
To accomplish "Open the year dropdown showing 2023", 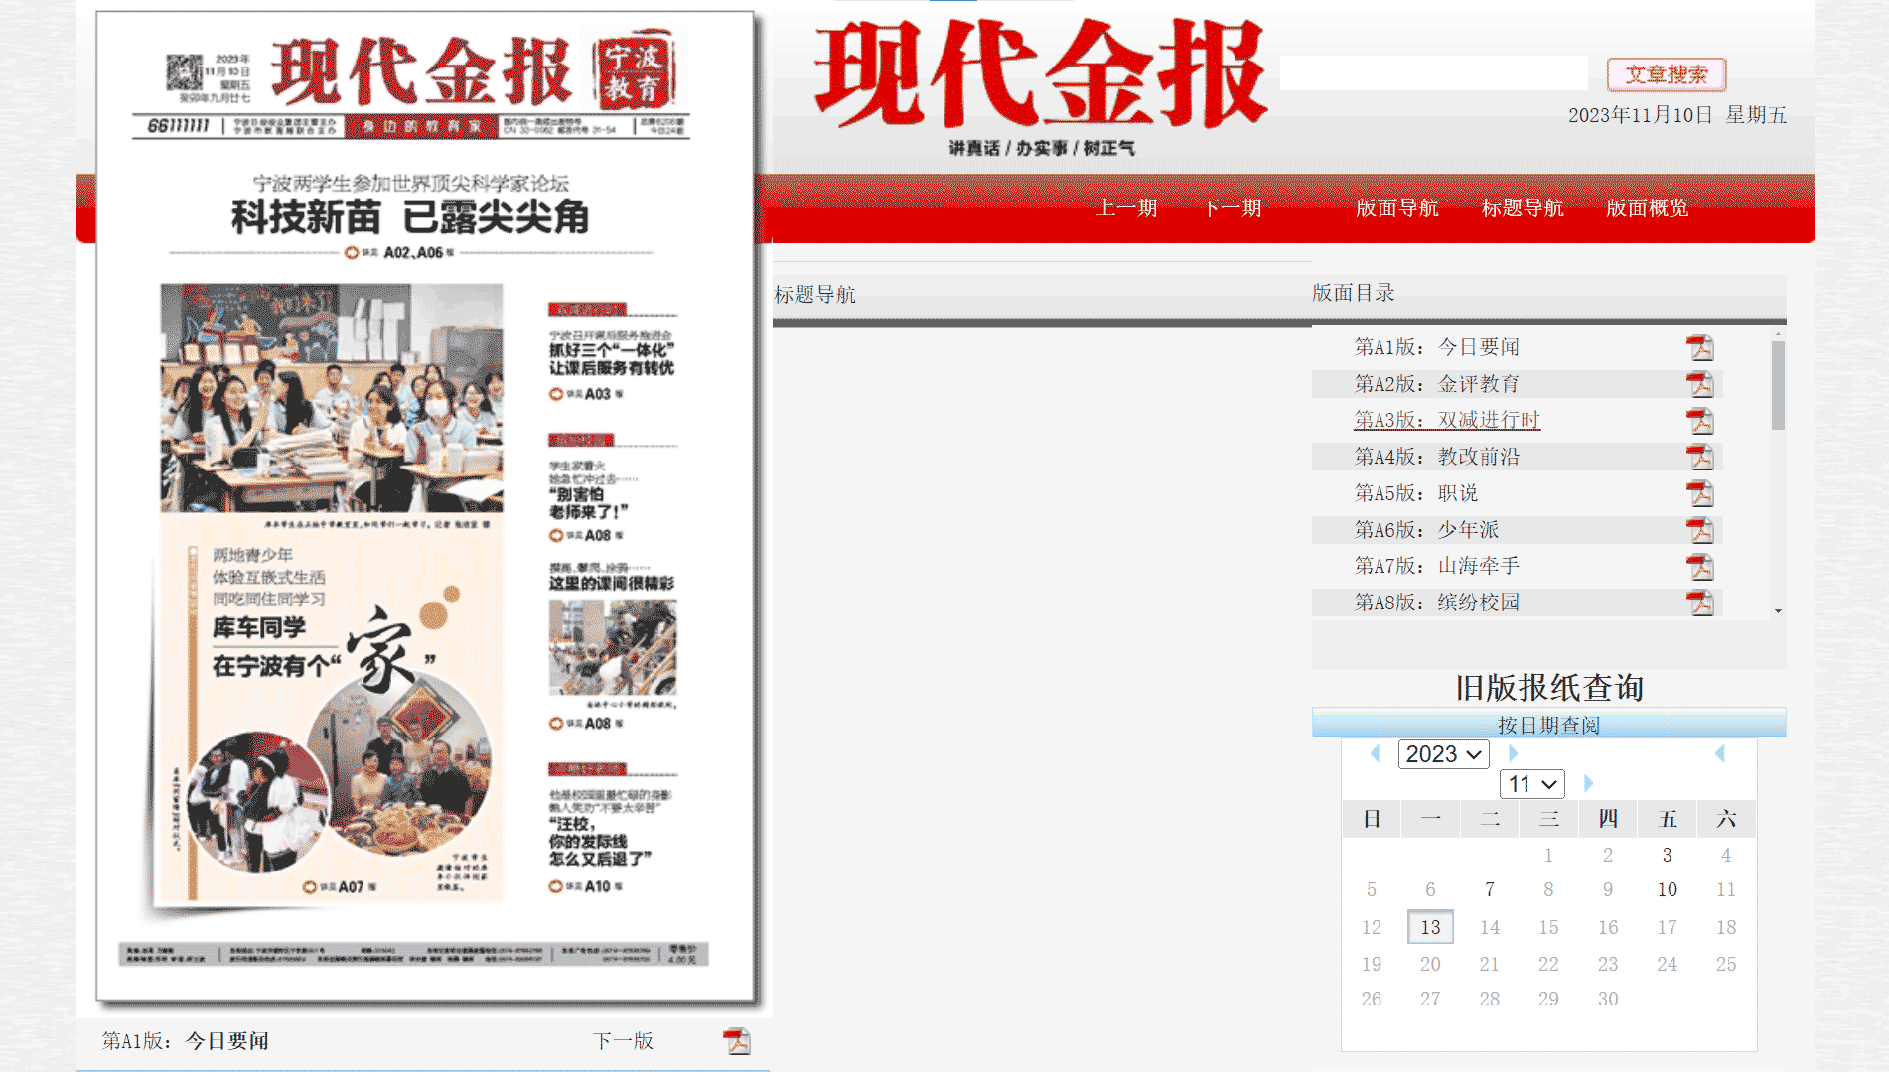I will point(1444,754).
